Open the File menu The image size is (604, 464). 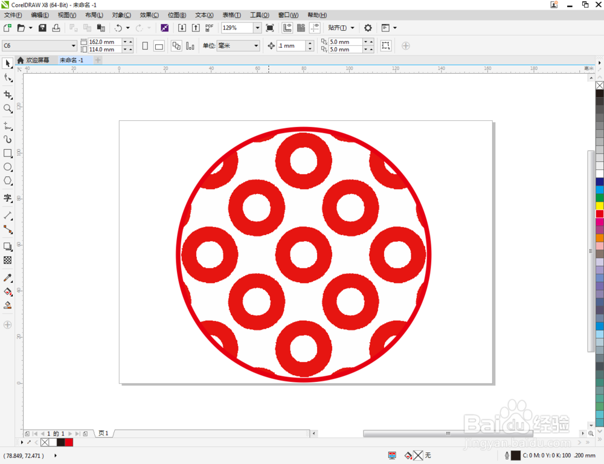tap(13, 15)
